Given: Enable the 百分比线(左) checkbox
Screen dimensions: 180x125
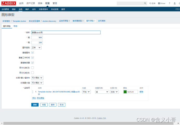Looking at the screenshot, I should point(33,68).
